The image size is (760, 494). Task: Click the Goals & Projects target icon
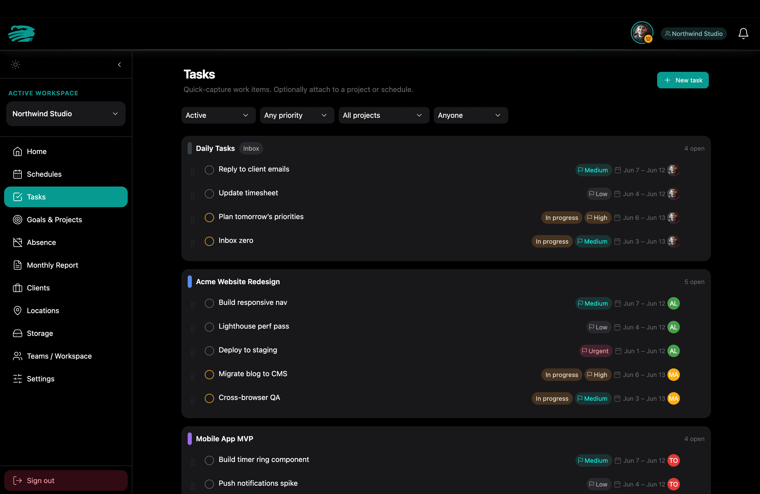pyautogui.click(x=18, y=220)
